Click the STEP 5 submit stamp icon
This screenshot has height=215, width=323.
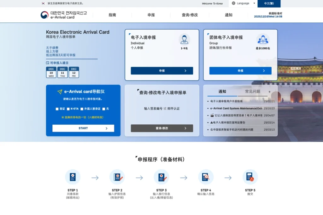click(x=250, y=177)
